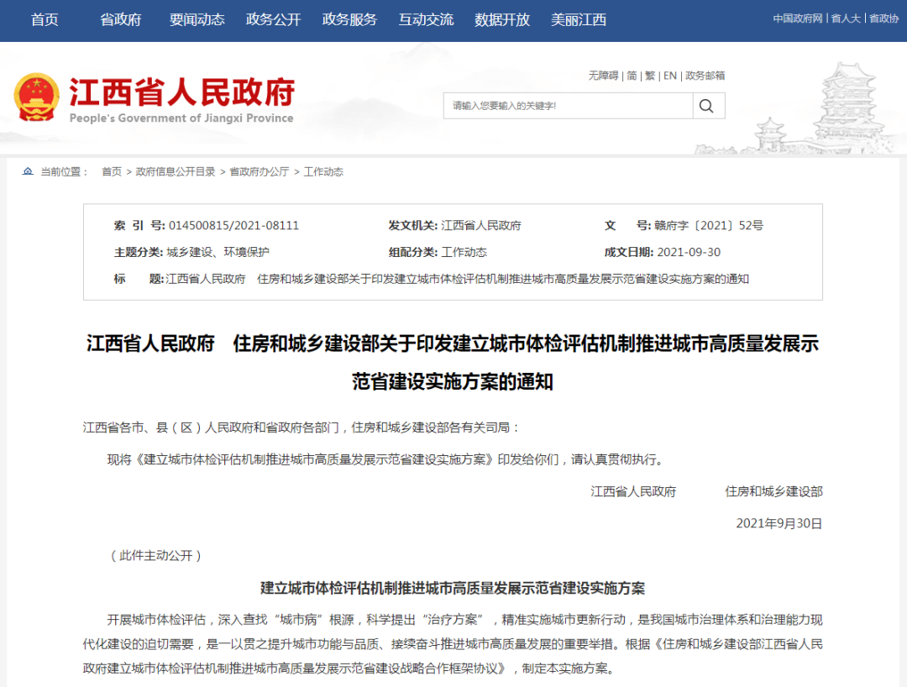The height and width of the screenshot is (687, 907).
Task: Open the 政务邮箱 link
Action: pyautogui.click(x=707, y=76)
